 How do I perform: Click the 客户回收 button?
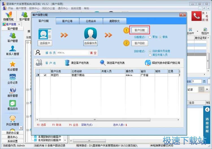pyautogui.click(x=140, y=43)
